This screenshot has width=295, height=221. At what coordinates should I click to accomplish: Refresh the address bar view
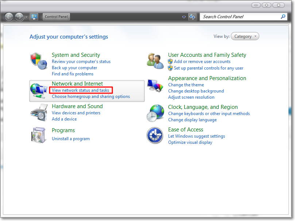[x=192, y=17]
